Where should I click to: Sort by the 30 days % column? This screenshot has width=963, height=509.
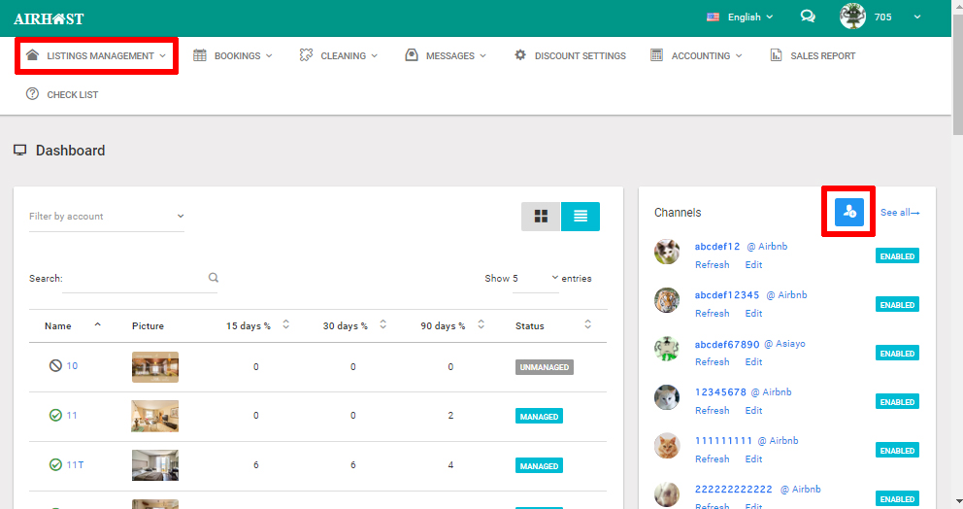(x=354, y=325)
